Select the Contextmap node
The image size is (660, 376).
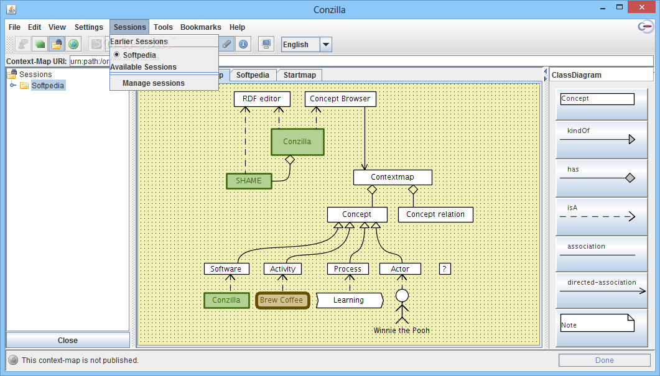click(393, 177)
